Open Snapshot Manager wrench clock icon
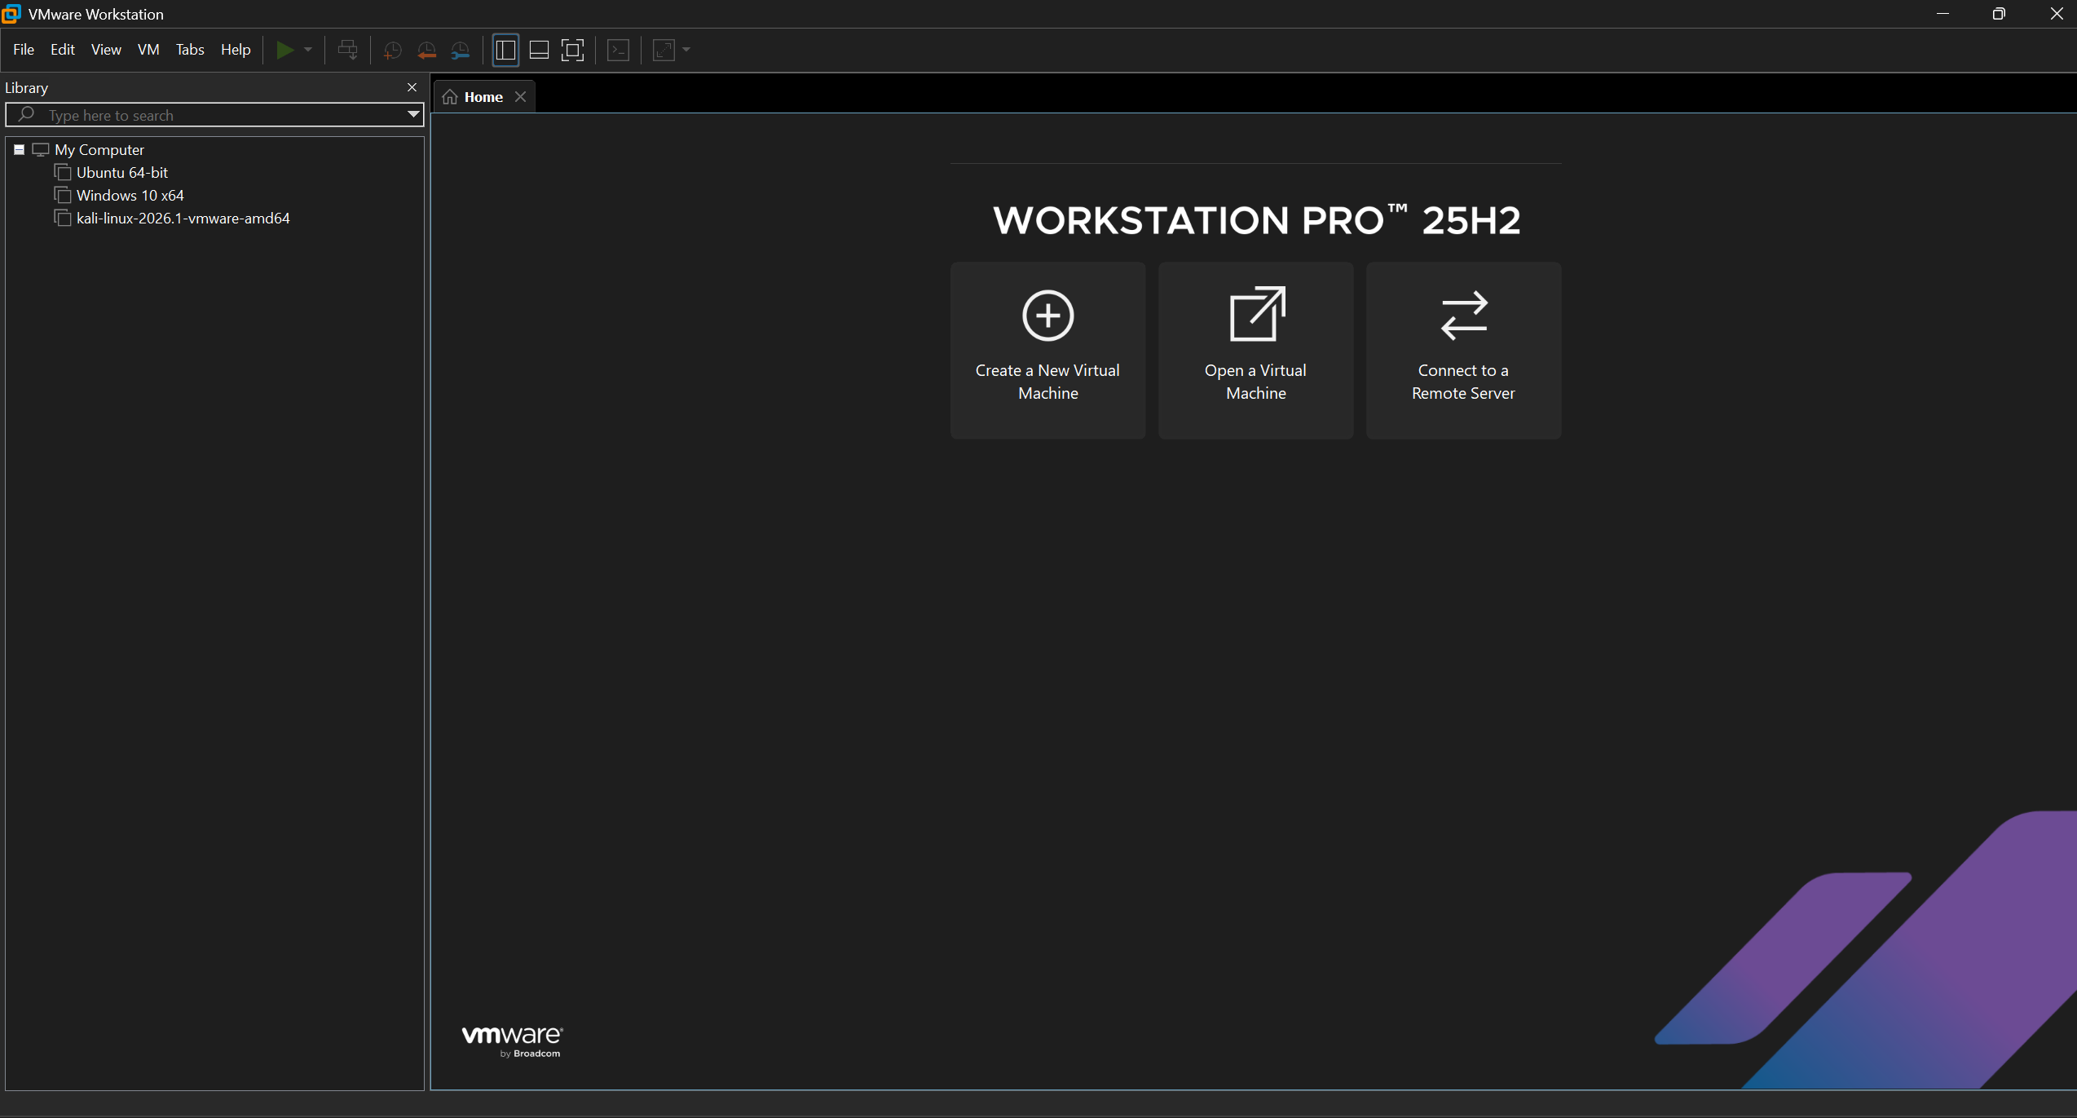The width and height of the screenshot is (2077, 1118). 461,51
